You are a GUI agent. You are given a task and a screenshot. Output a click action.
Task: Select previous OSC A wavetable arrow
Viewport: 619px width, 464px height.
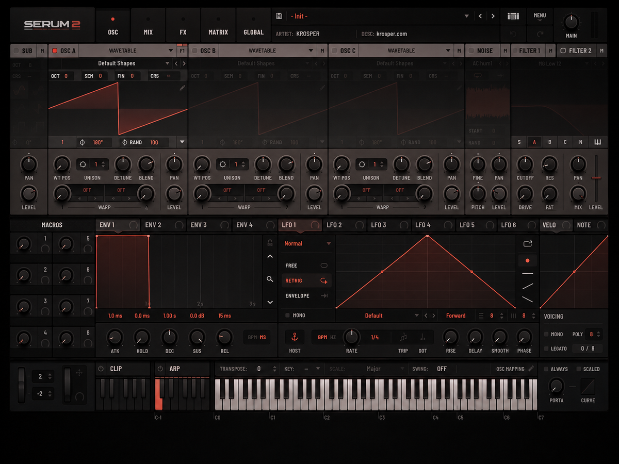coord(176,63)
